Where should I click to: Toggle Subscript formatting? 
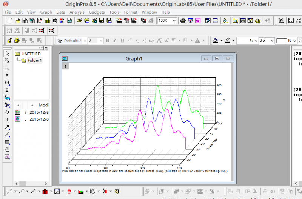tap(137, 41)
